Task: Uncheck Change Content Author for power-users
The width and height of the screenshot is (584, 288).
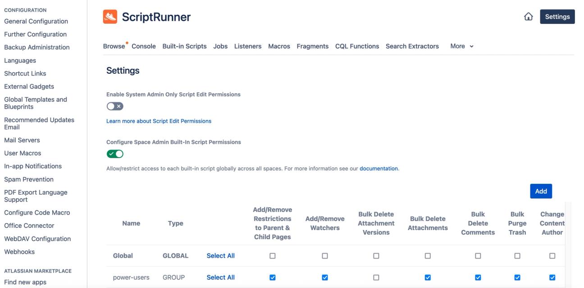Action: [x=552, y=277]
